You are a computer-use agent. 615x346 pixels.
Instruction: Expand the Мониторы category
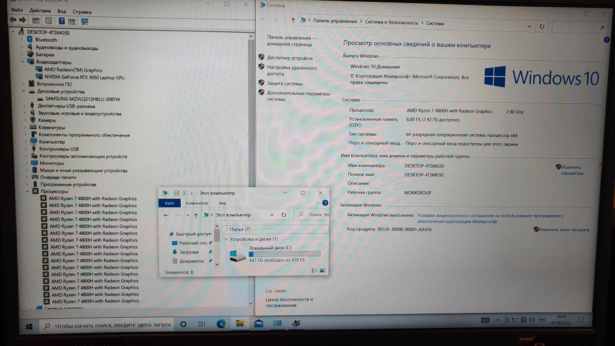point(26,163)
